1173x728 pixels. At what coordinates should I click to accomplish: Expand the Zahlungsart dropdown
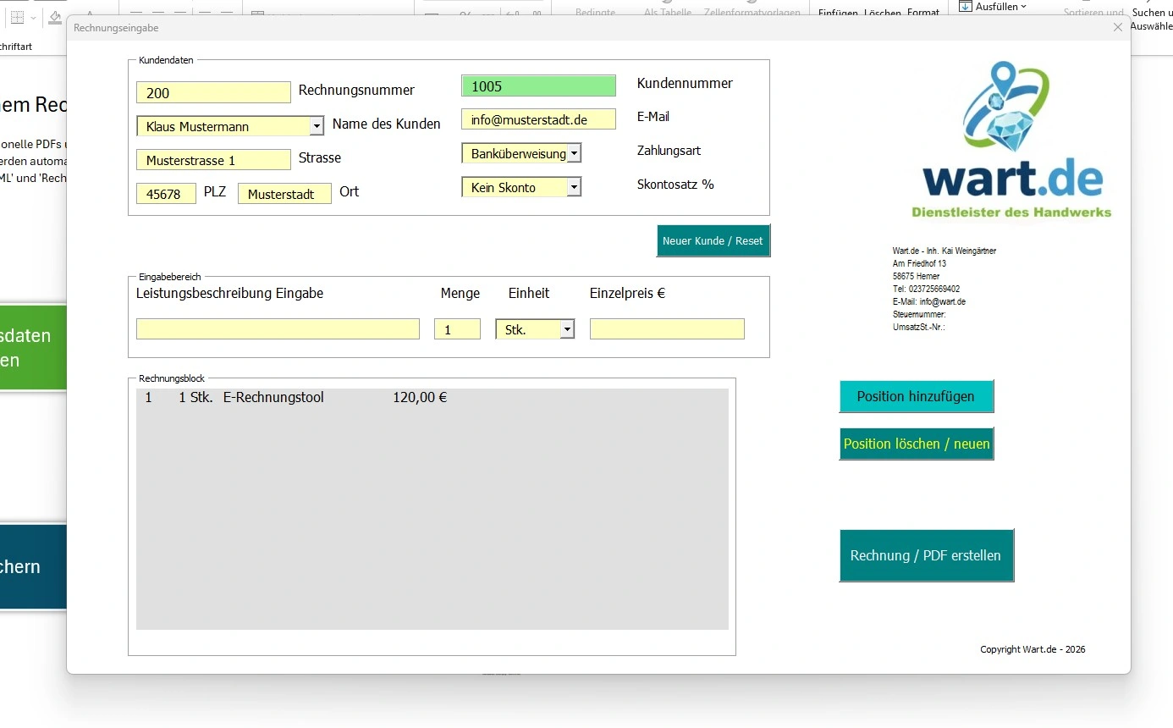click(574, 153)
